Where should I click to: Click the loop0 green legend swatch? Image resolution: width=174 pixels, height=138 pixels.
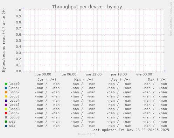(6, 84)
